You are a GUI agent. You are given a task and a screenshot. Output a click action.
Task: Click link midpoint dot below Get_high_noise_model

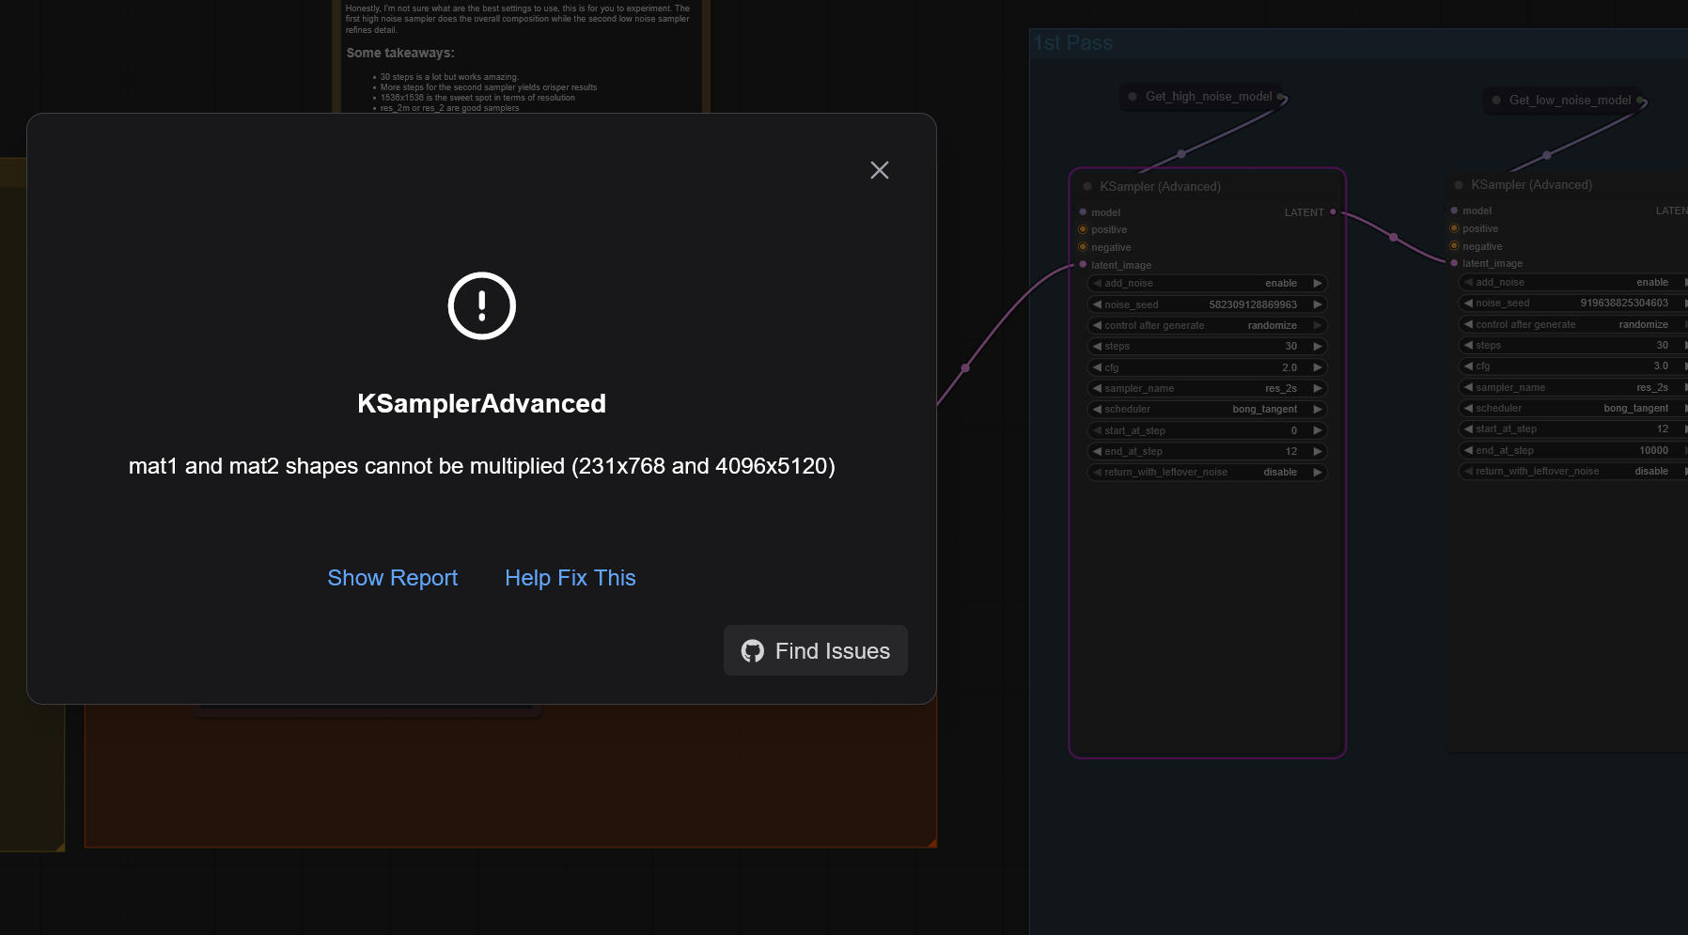tap(1181, 154)
